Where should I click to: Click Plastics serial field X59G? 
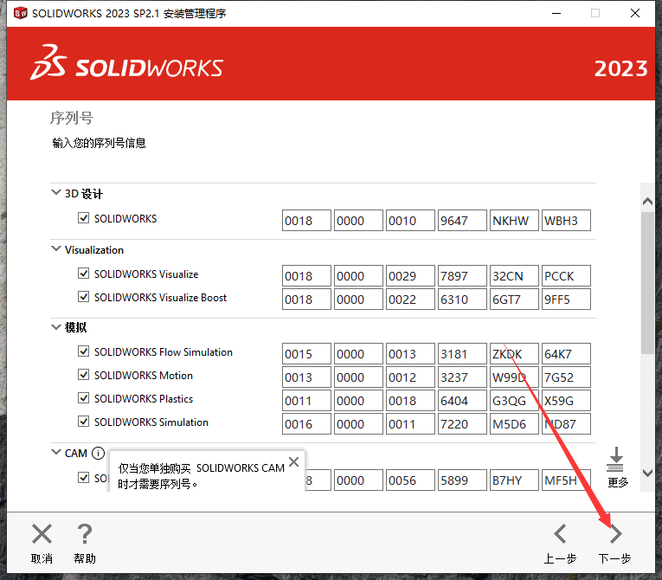pos(566,401)
